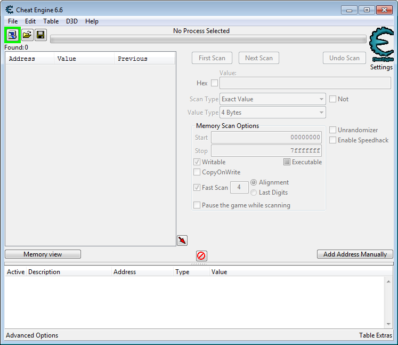398x345 pixels.
Task: Click the panel splitter grip dots
Action: (x=199, y=264)
